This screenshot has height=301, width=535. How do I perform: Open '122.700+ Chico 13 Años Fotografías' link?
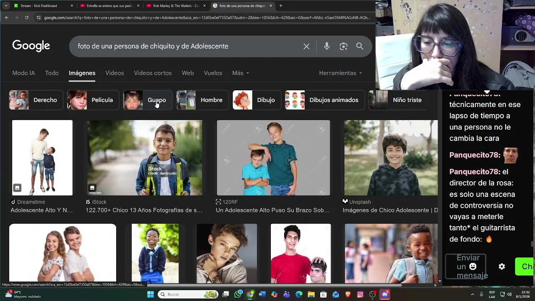pyautogui.click(x=144, y=210)
